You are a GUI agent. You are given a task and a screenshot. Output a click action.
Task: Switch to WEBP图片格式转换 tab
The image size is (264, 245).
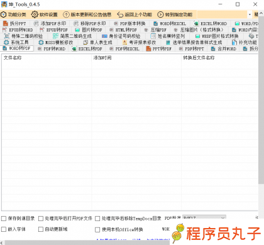pyautogui.click(x=217, y=36)
